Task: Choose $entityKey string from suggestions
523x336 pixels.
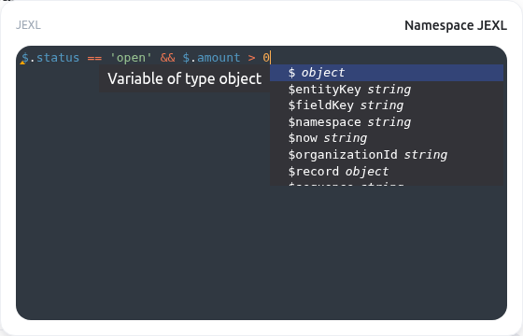Action: [x=387, y=90]
